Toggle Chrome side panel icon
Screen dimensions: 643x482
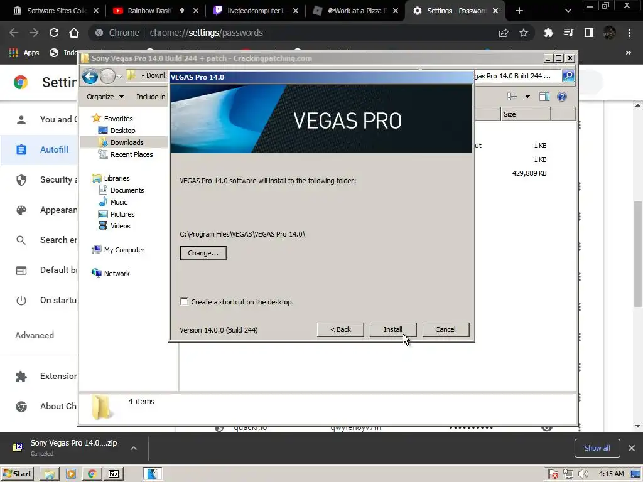click(x=589, y=33)
